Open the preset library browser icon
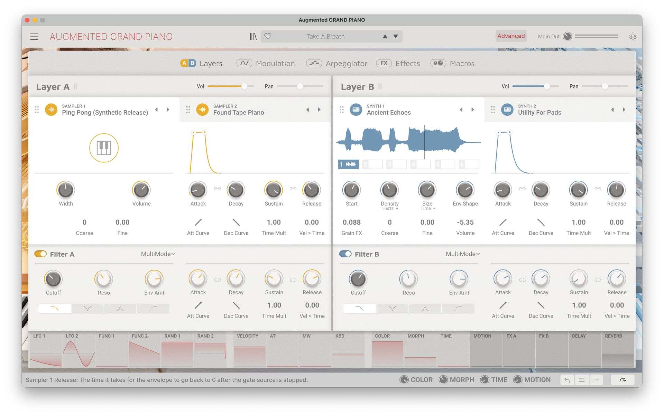The width and height of the screenshot is (664, 416). pyautogui.click(x=253, y=36)
